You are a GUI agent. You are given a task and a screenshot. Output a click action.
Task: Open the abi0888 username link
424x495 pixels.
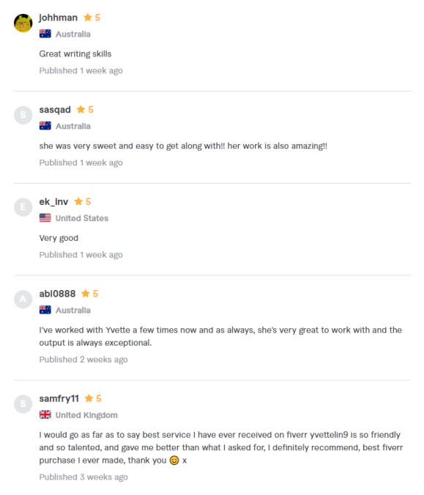click(x=57, y=294)
